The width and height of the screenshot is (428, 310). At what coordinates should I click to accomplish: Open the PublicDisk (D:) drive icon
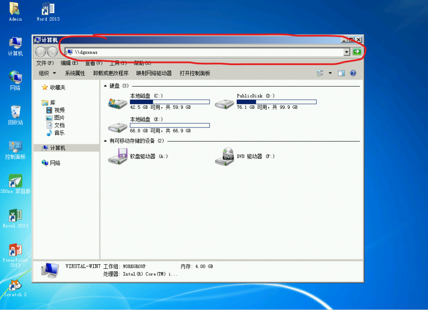(x=224, y=103)
